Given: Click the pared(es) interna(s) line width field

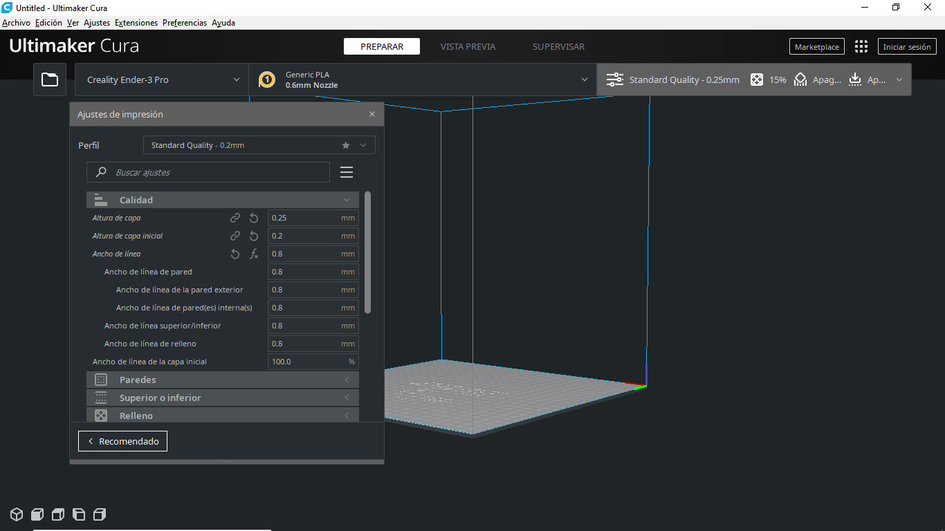Looking at the screenshot, I should point(313,308).
